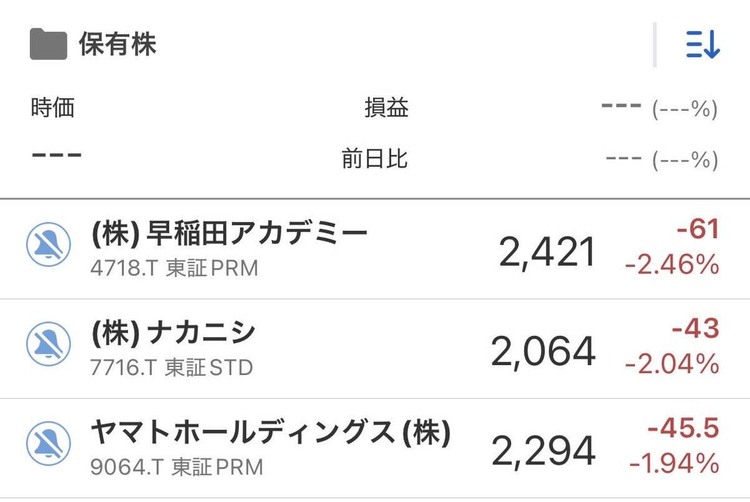Tap the -2.46% change figure
The width and height of the screenshot is (750, 502).
coord(672,266)
